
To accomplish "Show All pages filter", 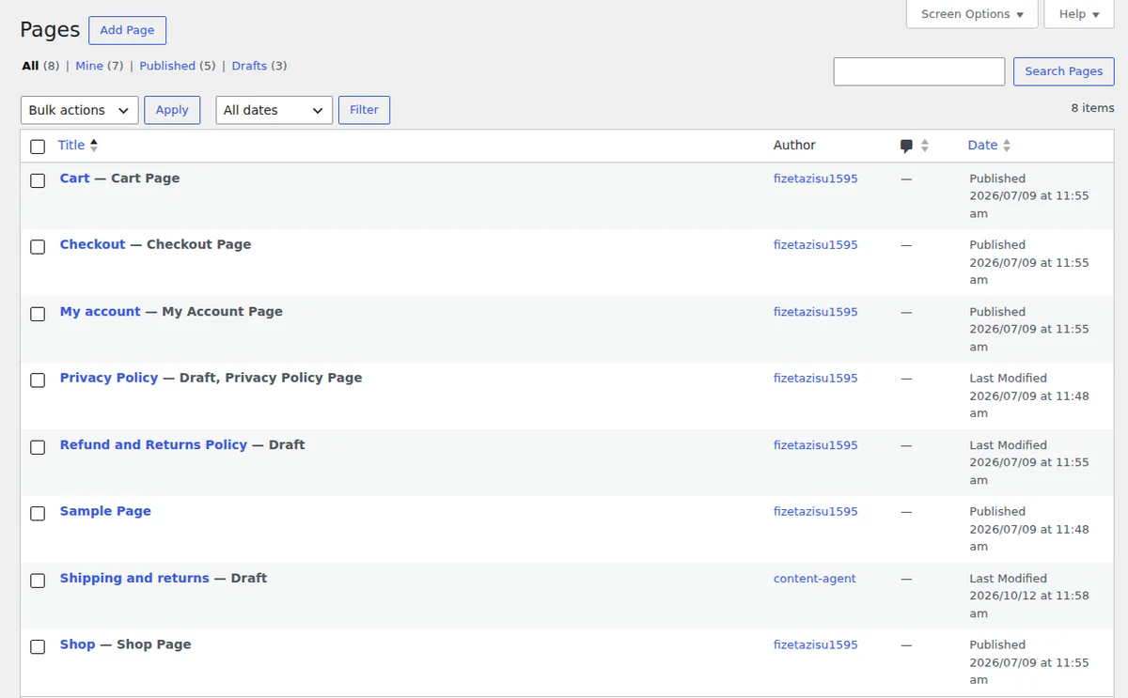I will tap(31, 66).
